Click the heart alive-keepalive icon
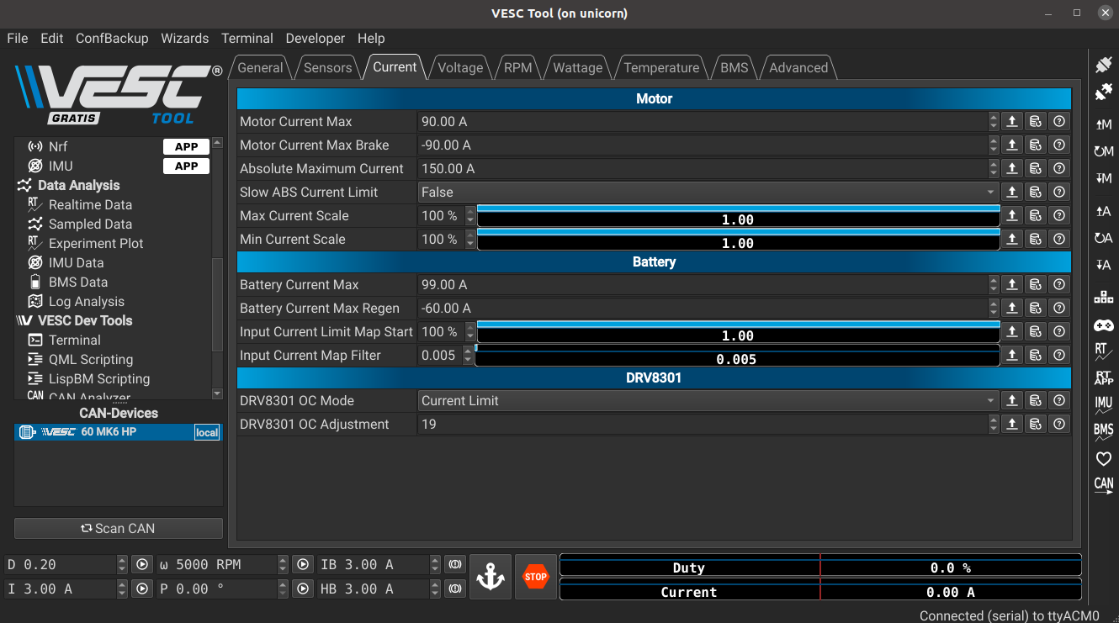Screen dimensions: 1119x623 1103,459
